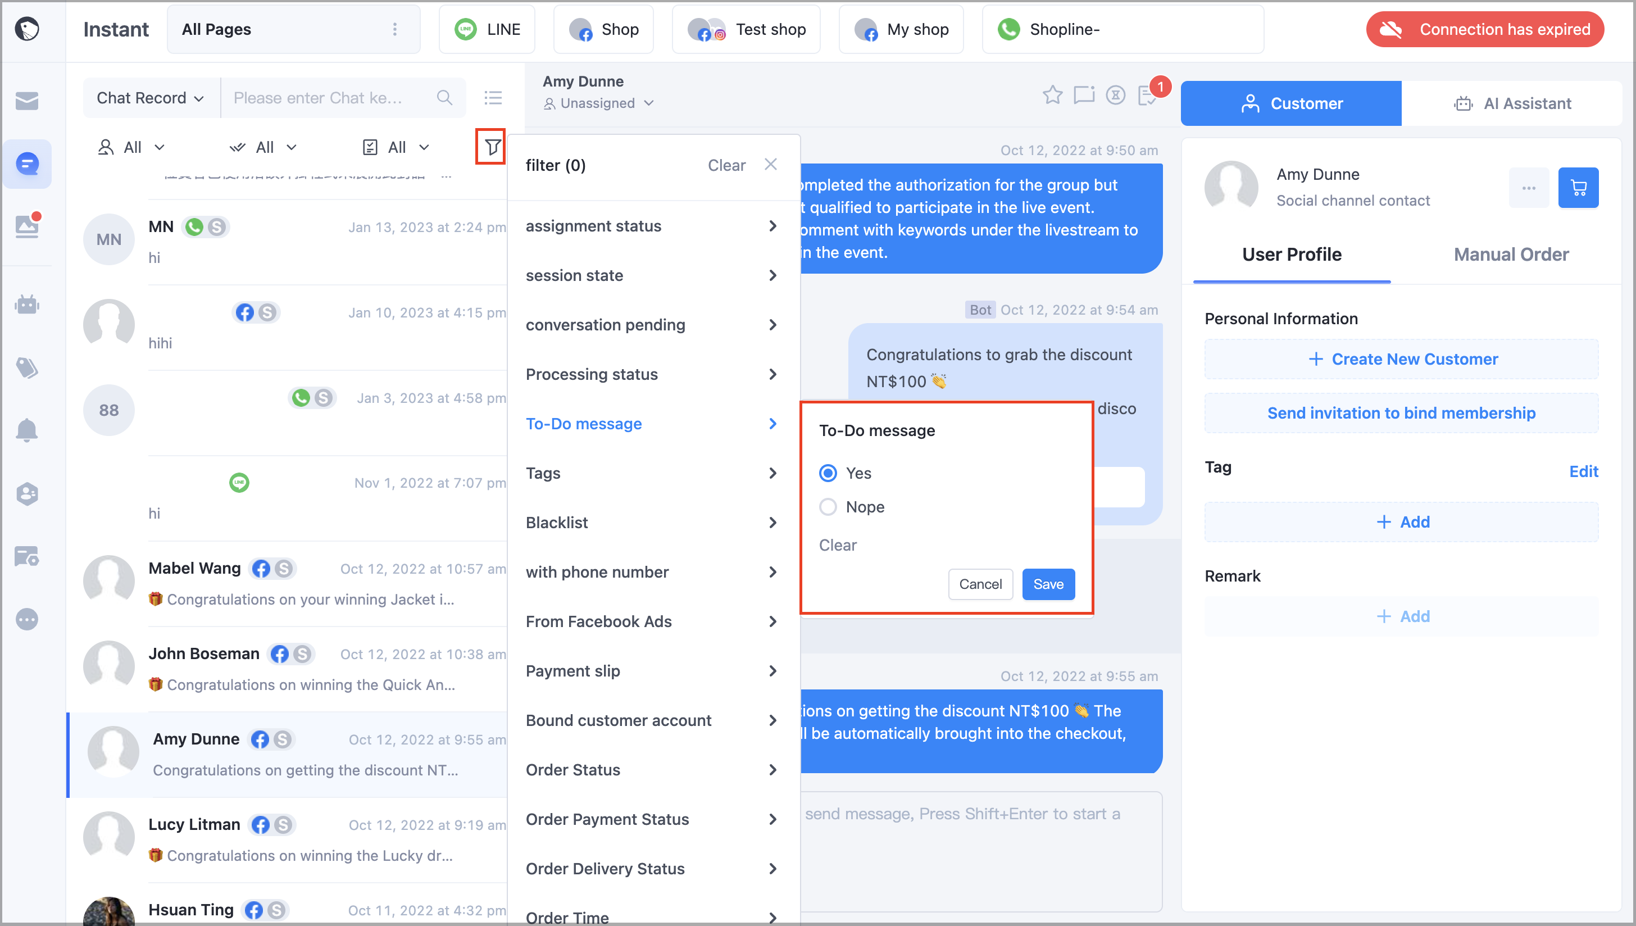Click Edit next to Tag
This screenshot has width=1636, height=926.
(x=1583, y=471)
